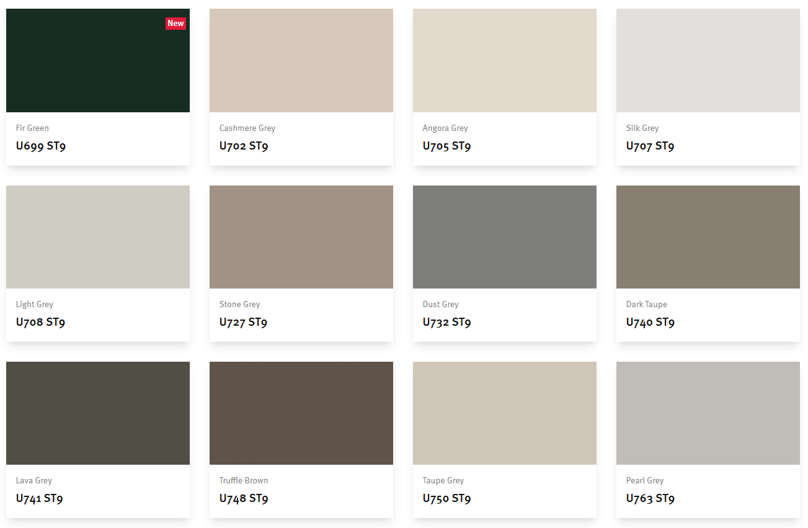Select the Dust Grey color swatch
808x528 pixels.
pos(505,237)
